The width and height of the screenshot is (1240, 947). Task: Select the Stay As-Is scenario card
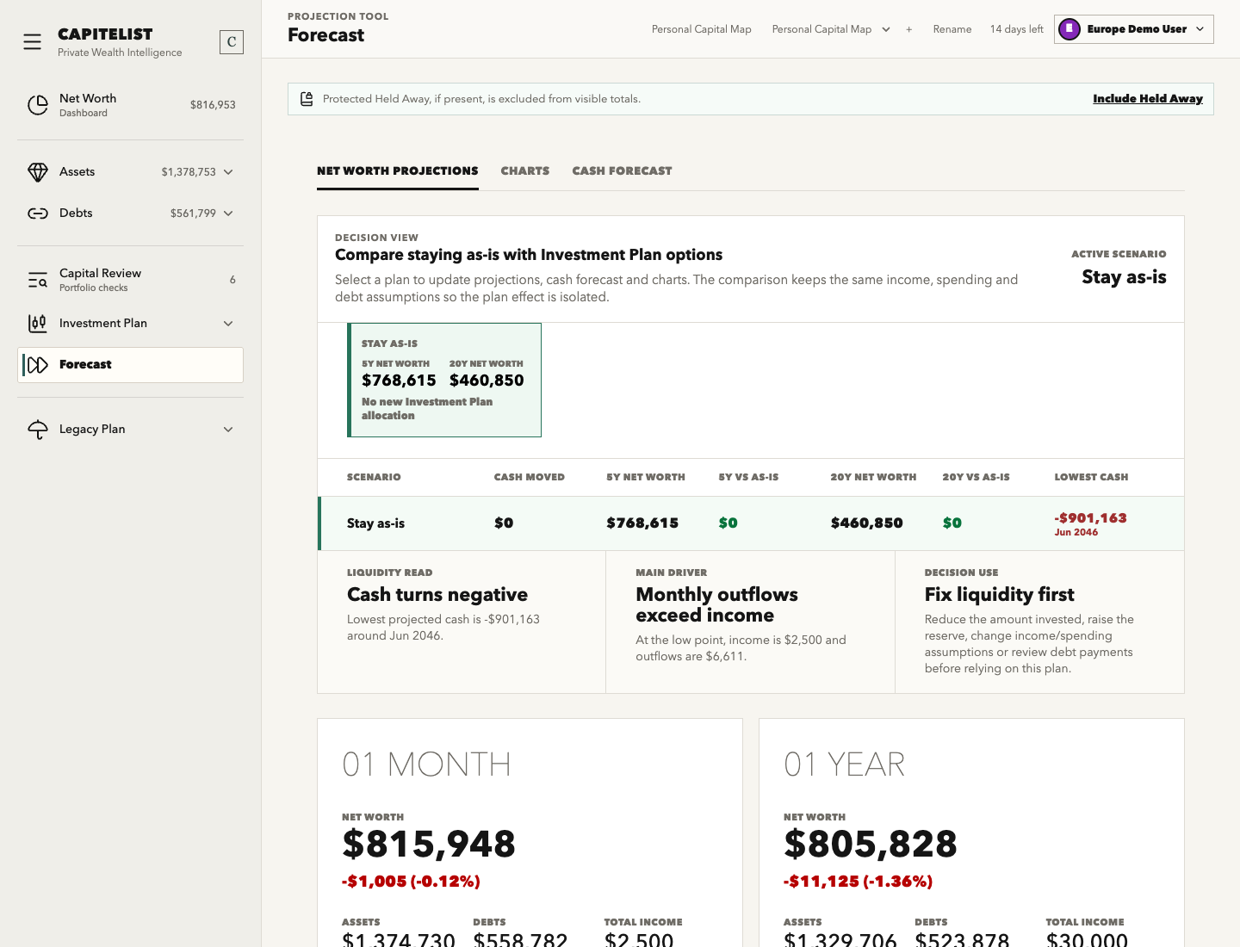(444, 380)
